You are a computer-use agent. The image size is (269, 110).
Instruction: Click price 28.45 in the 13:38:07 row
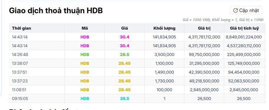[124, 63]
